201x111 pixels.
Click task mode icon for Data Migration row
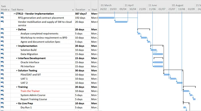[2, 54]
